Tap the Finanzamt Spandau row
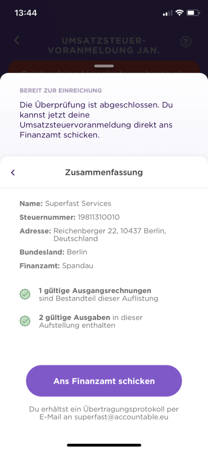208x451 pixels. coord(56,266)
